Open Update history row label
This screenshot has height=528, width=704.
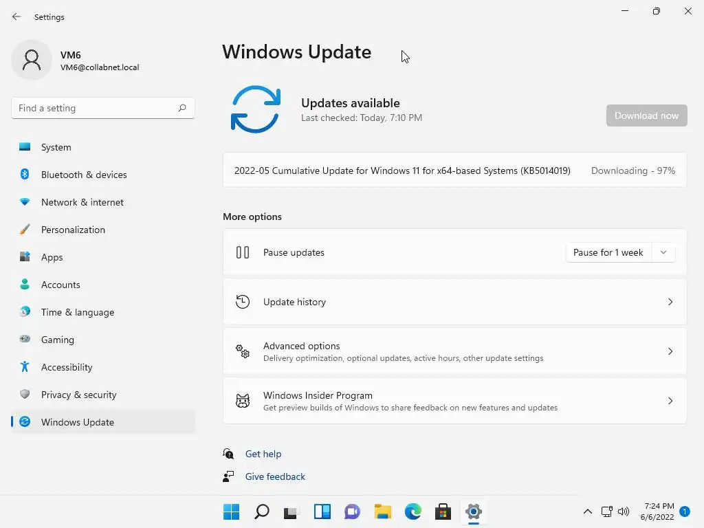294,302
